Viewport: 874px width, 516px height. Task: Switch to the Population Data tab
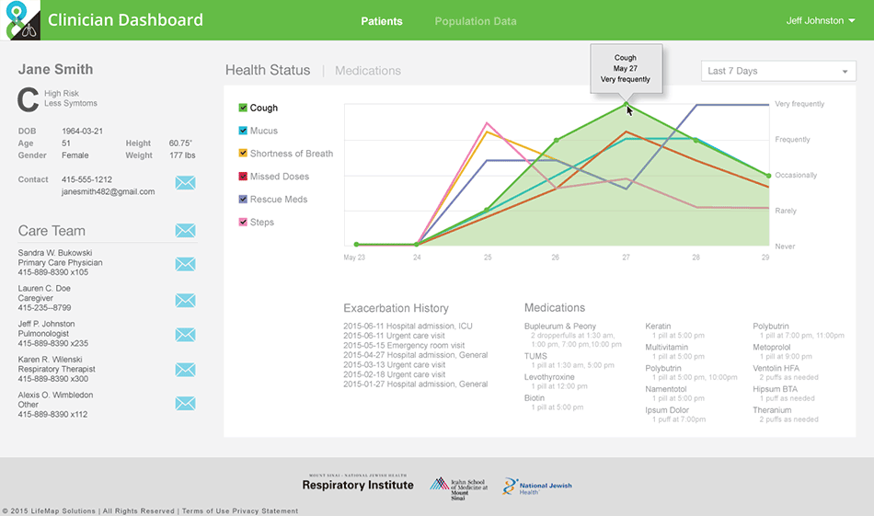click(x=476, y=21)
